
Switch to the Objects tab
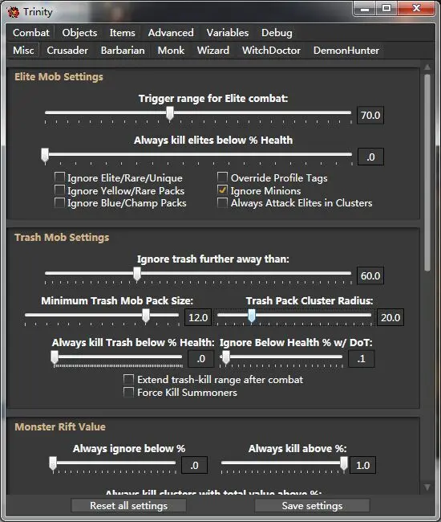79,33
